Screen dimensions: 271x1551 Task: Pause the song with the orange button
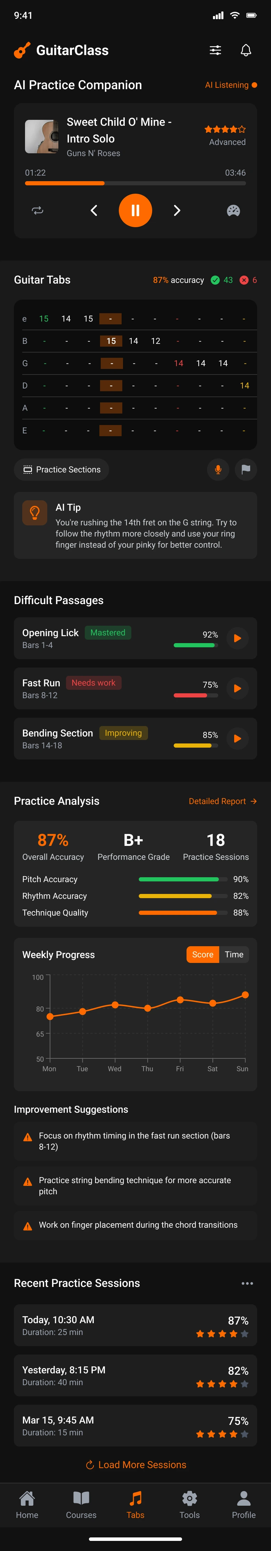pos(135,210)
